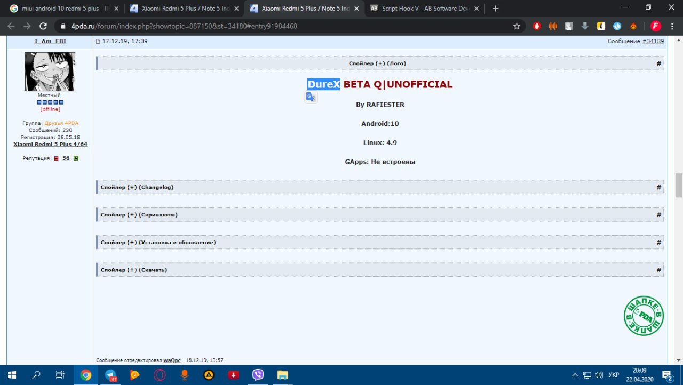Viewport: 683px width, 385px height.
Task: Open the I_Am_FBI user profile link
Action: click(50, 41)
